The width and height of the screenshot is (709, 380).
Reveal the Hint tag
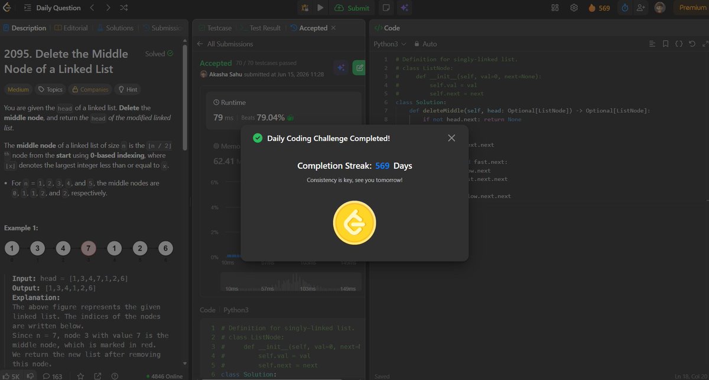pyautogui.click(x=128, y=89)
